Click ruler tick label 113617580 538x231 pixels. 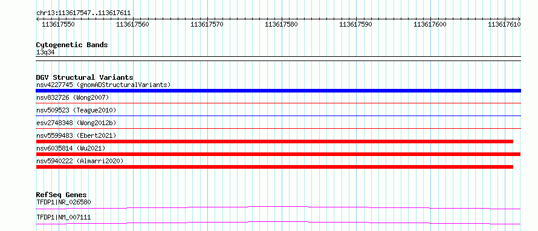click(281, 24)
